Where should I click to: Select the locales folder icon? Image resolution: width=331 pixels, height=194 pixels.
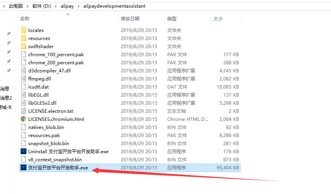point(23,30)
